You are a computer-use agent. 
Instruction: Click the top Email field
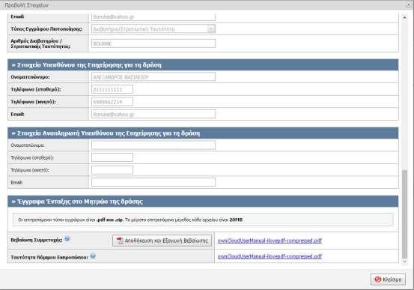click(153, 16)
